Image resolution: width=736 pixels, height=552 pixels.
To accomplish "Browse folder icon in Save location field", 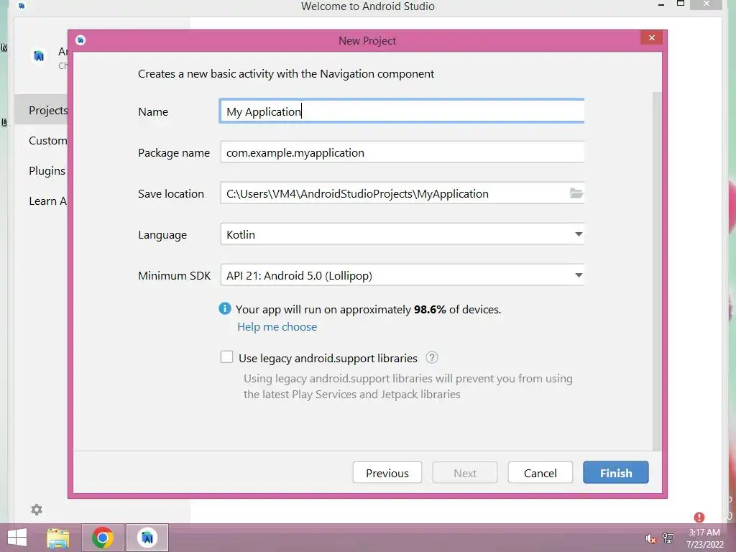I will pyautogui.click(x=576, y=193).
